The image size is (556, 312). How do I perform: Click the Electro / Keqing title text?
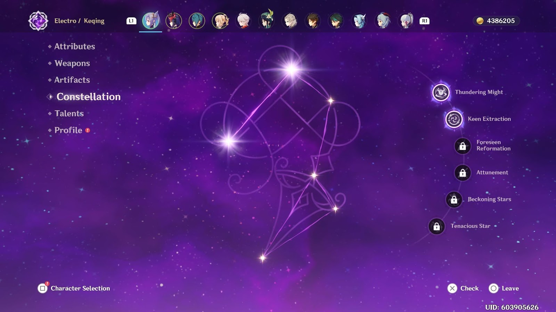(x=79, y=21)
